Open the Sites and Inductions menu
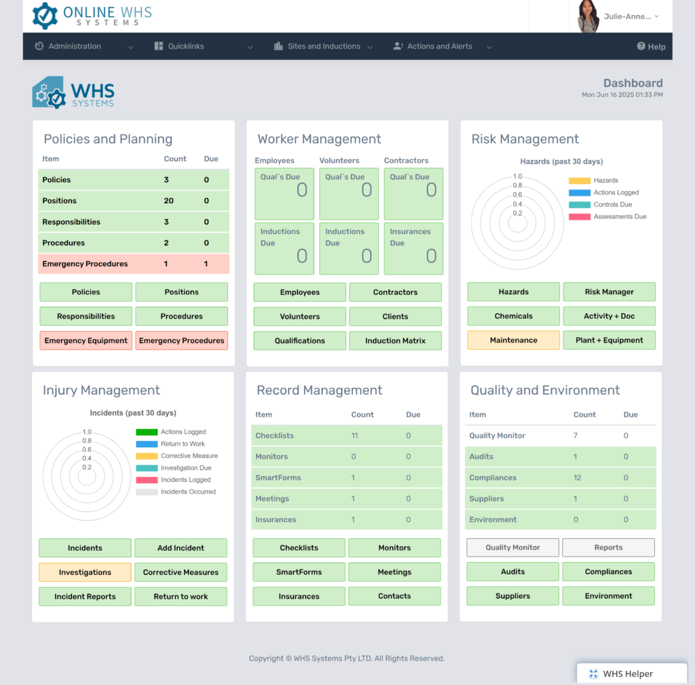The image size is (695, 685). 324,46
